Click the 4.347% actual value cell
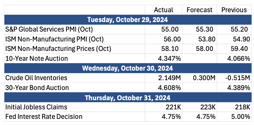254x125 pixels. pos(163,58)
